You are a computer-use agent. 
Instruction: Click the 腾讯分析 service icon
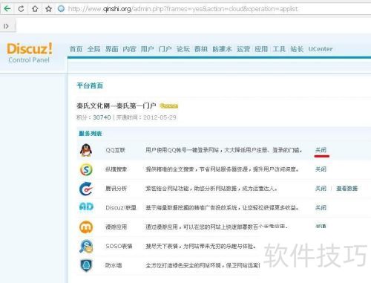tap(86, 189)
